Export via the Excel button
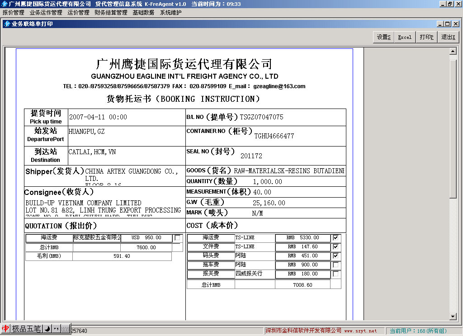The height and width of the screenshot is (336, 463). point(405,37)
